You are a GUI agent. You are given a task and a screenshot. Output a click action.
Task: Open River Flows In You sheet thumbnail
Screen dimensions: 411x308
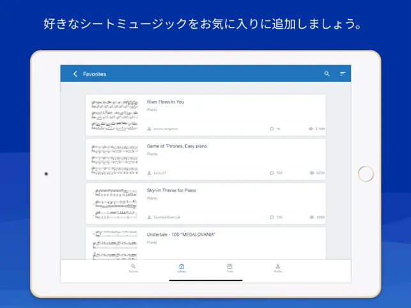pos(114,115)
